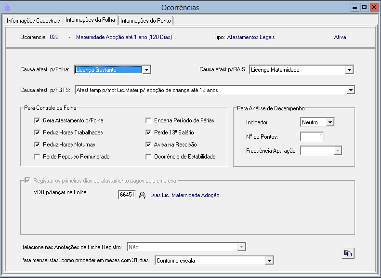Click the magnifier search icon beside VDB 66451

[x=142, y=195]
